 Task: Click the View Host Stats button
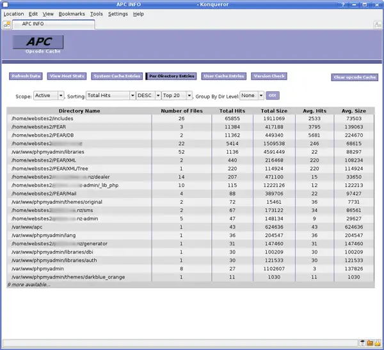tap(67, 76)
